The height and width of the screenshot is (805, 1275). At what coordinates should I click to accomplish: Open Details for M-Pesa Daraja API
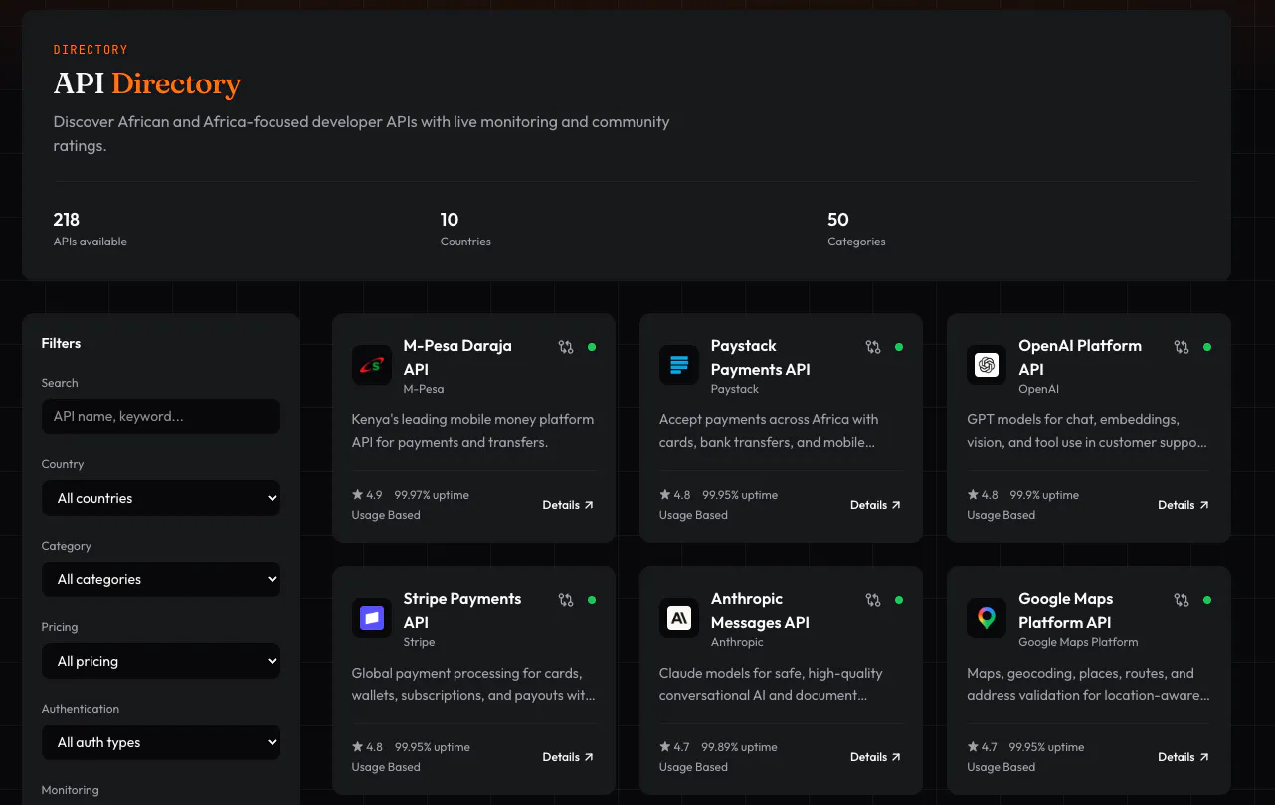[x=568, y=505]
